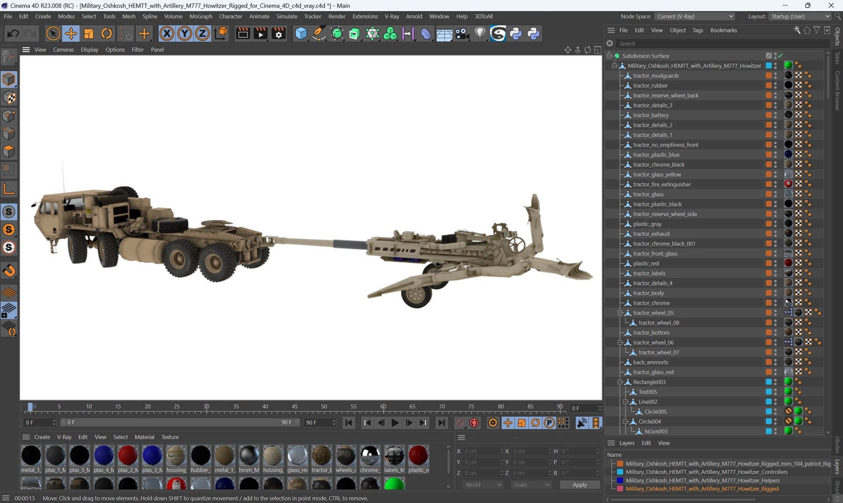Click Go to End of timeline
This screenshot has height=503, width=843.
[x=441, y=422]
